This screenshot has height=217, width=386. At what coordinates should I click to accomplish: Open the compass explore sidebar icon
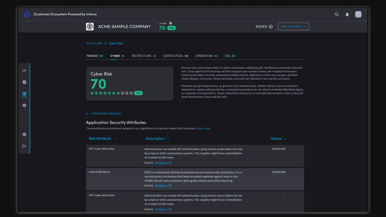pyautogui.click(x=24, y=82)
